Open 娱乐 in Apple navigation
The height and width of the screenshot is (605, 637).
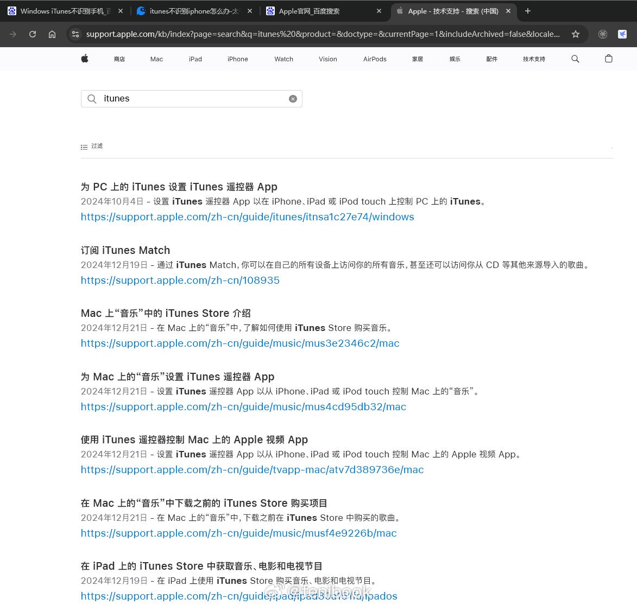(x=455, y=59)
